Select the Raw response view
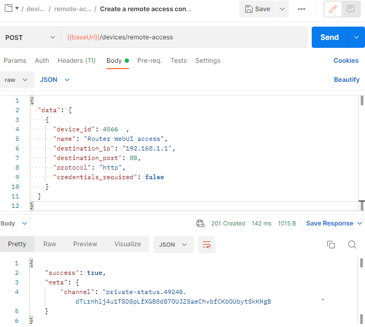 coord(50,244)
